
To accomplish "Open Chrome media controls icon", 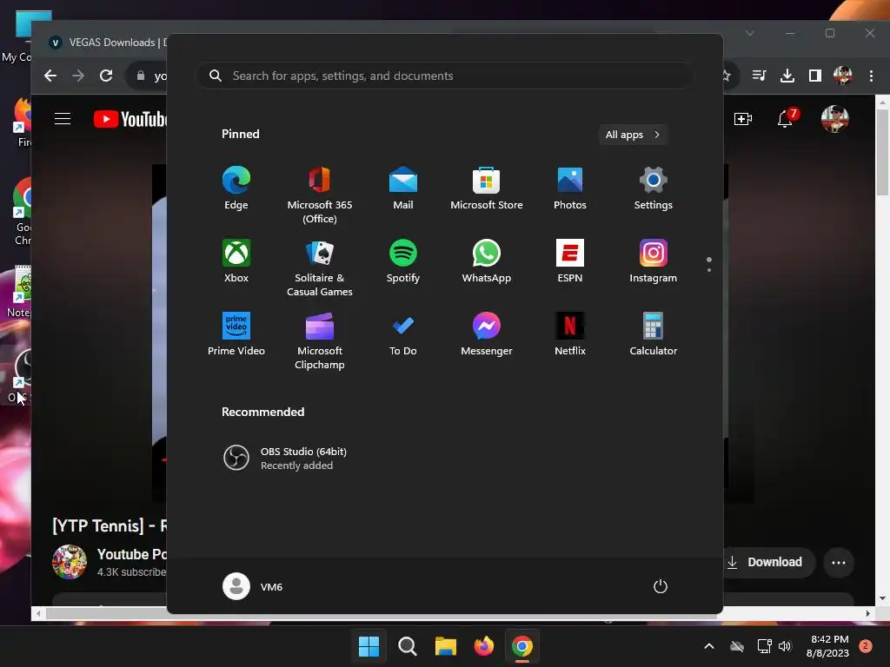I will [x=760, y=76].
